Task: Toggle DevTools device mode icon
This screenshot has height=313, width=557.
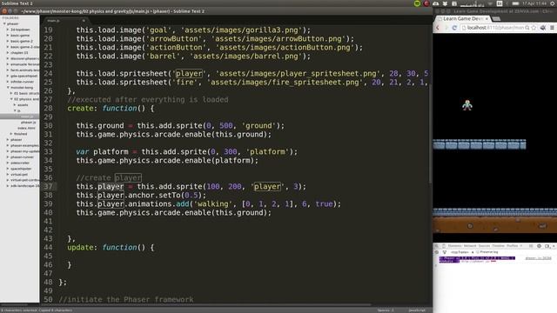Action: [x=444, y=246]
